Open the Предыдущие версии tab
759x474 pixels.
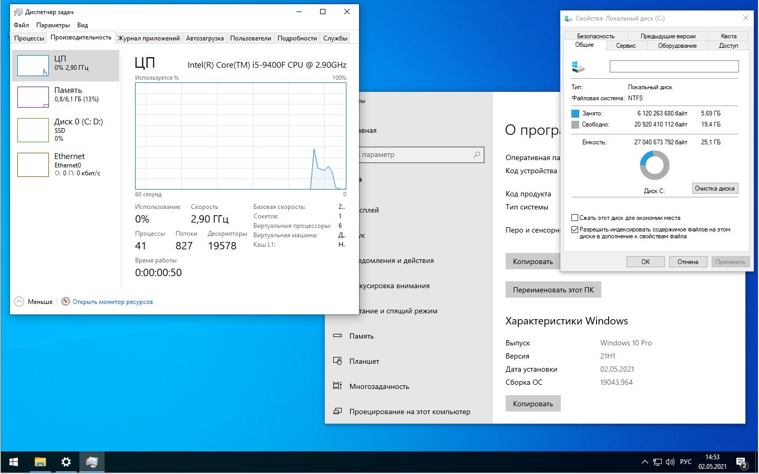668,36
